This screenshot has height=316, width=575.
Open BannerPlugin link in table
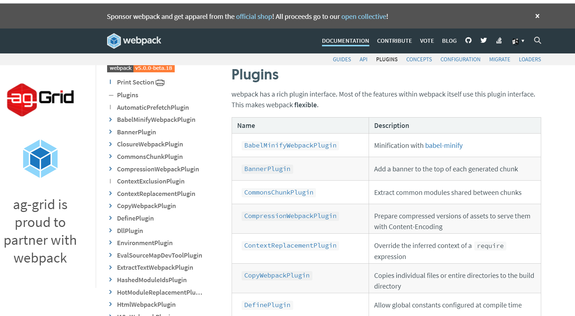point(267,169)
